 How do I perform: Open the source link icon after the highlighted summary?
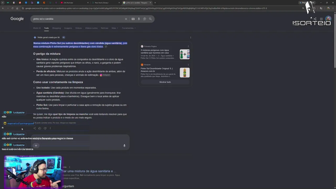pos(106,47)
